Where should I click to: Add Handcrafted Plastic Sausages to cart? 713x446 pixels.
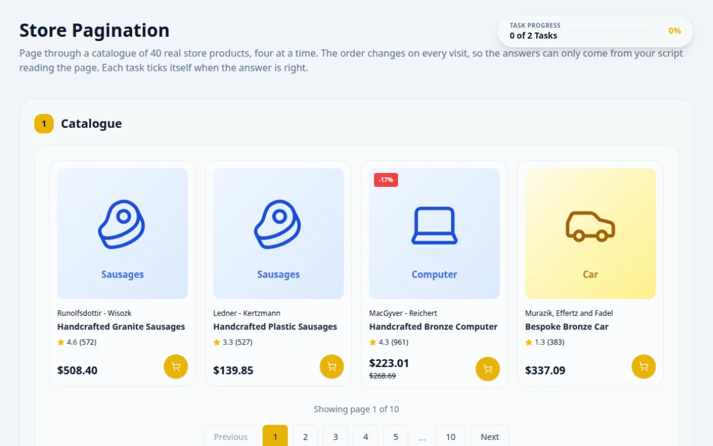[332, 366]
